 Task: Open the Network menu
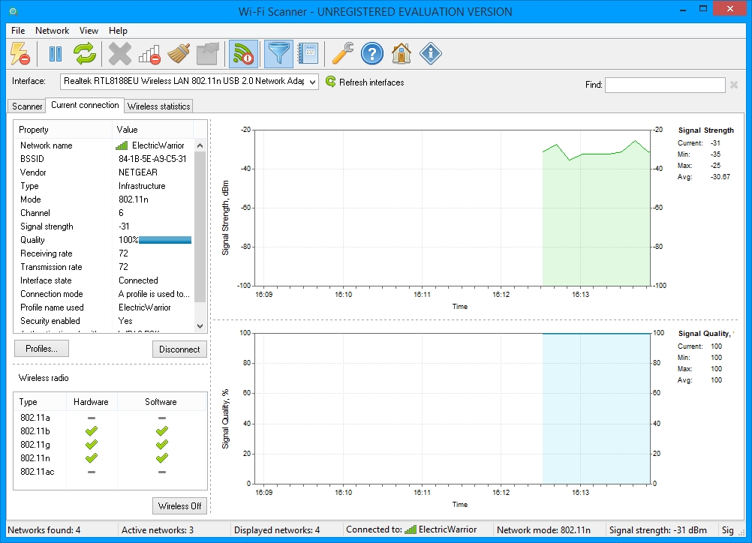pyautogui.click(x=52, y=31)
